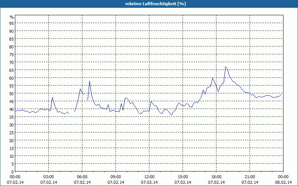This screenshot has width=298, height=186.
Task: Click the highest humidity peak near 67%
Action: [225, 67]
